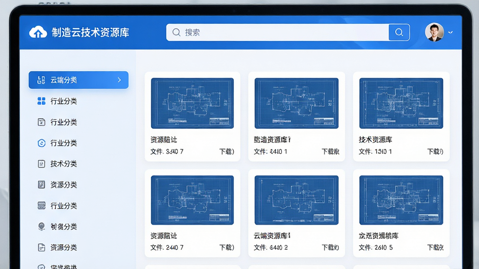This screenshot has height=269, width=479.
Task: Click the blue search button
Action: click(399, 32)
